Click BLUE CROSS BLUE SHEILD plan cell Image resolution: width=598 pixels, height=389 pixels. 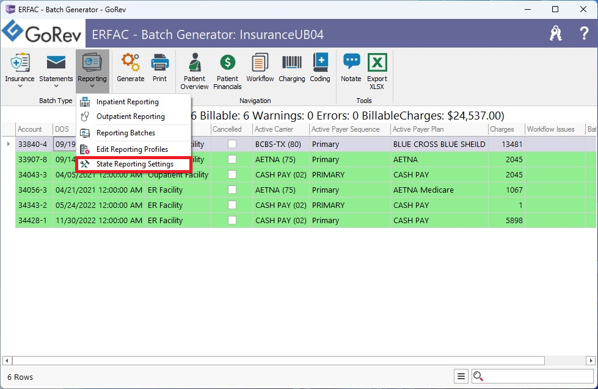click(x=439, y=144)
